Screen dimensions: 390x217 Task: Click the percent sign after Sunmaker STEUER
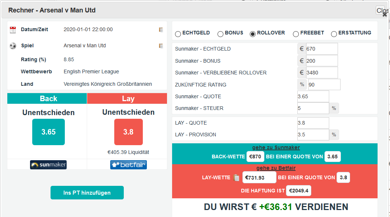click(x=334, y=108)
